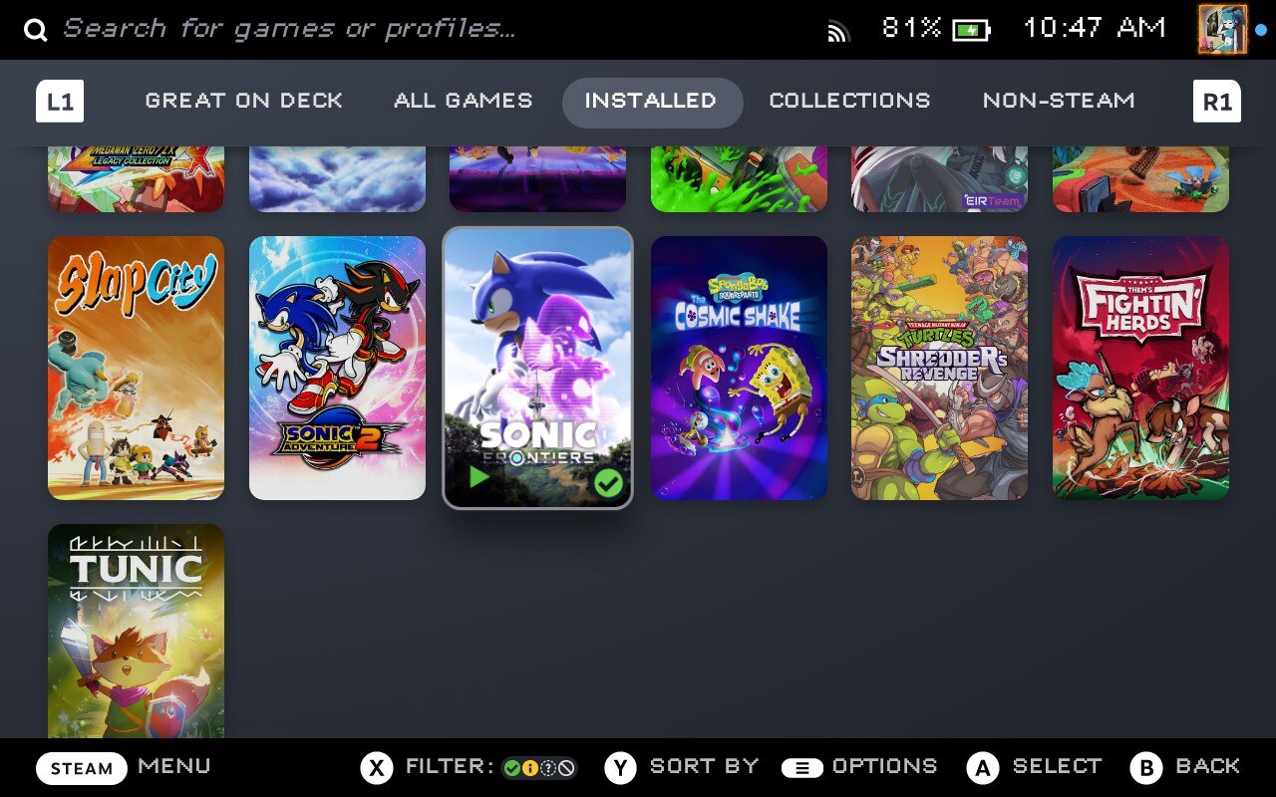Focus the games or profiles search field

[289, 29]
